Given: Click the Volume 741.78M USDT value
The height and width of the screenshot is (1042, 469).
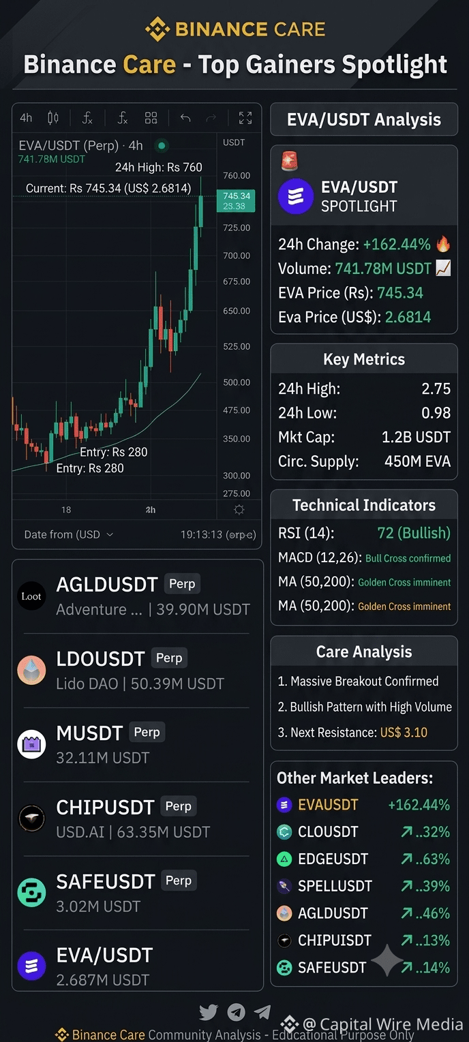Looking at the screenshot, I should pyautogui.click(x=383, y=269).
